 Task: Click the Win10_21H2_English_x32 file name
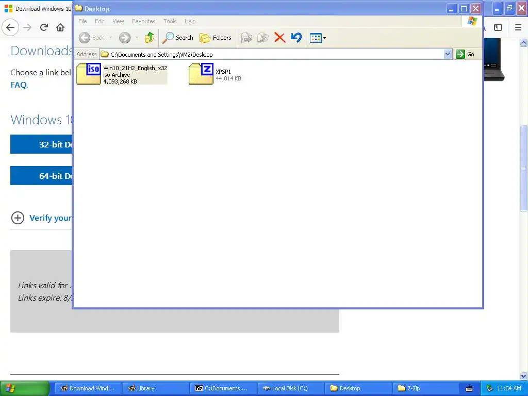coord(136,68)
